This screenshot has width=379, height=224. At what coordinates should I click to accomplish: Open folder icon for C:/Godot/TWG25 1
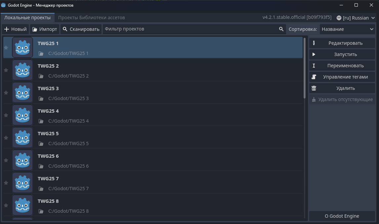pyautogui.click(x=41, y=54)
